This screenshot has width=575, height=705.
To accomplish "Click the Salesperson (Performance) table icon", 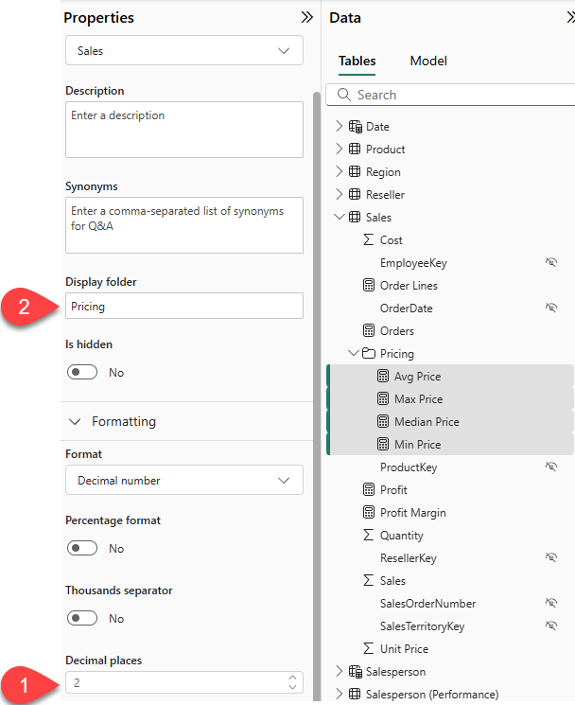I will coord(356,695).
